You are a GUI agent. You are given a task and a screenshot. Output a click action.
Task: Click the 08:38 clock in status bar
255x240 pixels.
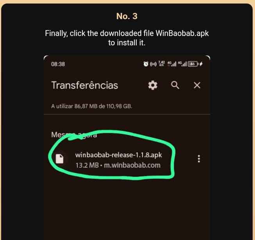pos(58,64)
